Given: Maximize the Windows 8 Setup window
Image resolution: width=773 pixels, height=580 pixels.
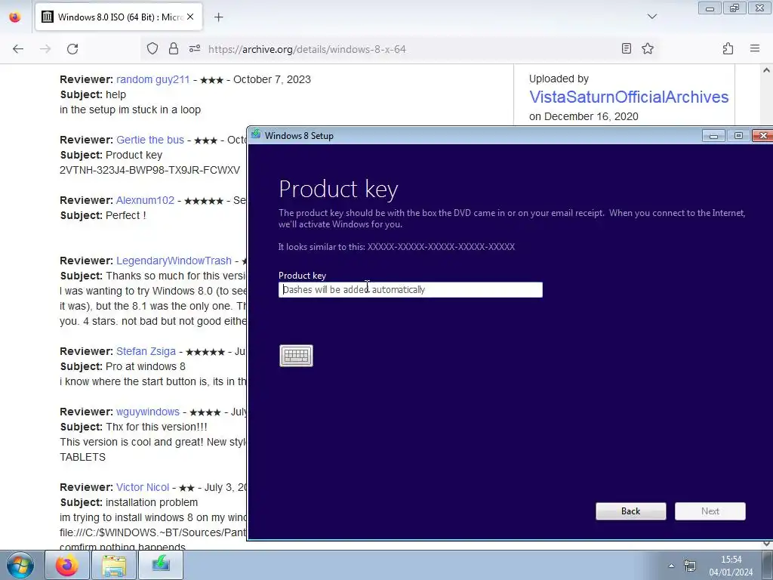Looking at the screenshot, I should click(x=738, y=136).
